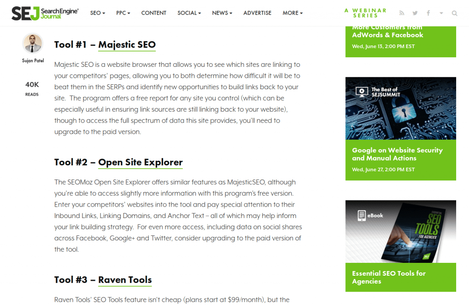Screen dimensions: 469x305
Task: Expand more social links caret
Action: (441, 13)
